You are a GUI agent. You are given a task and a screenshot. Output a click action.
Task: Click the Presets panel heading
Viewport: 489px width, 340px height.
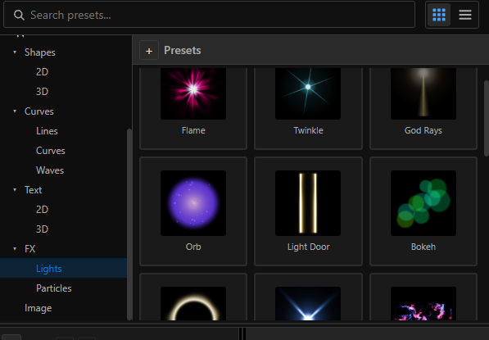coord(183,50)
